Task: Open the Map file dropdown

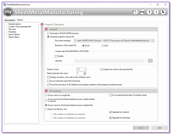Action: pyautogui.click(x=145, y=61)
